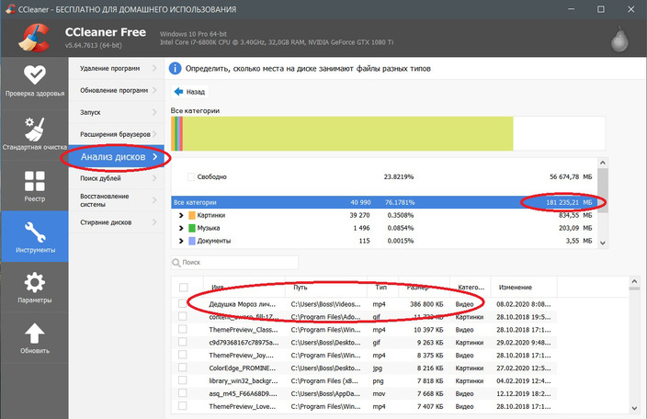This screenshot has height=419, width=647.
Task: Open the Проверка здоровья heart icon
Action: 34,74
